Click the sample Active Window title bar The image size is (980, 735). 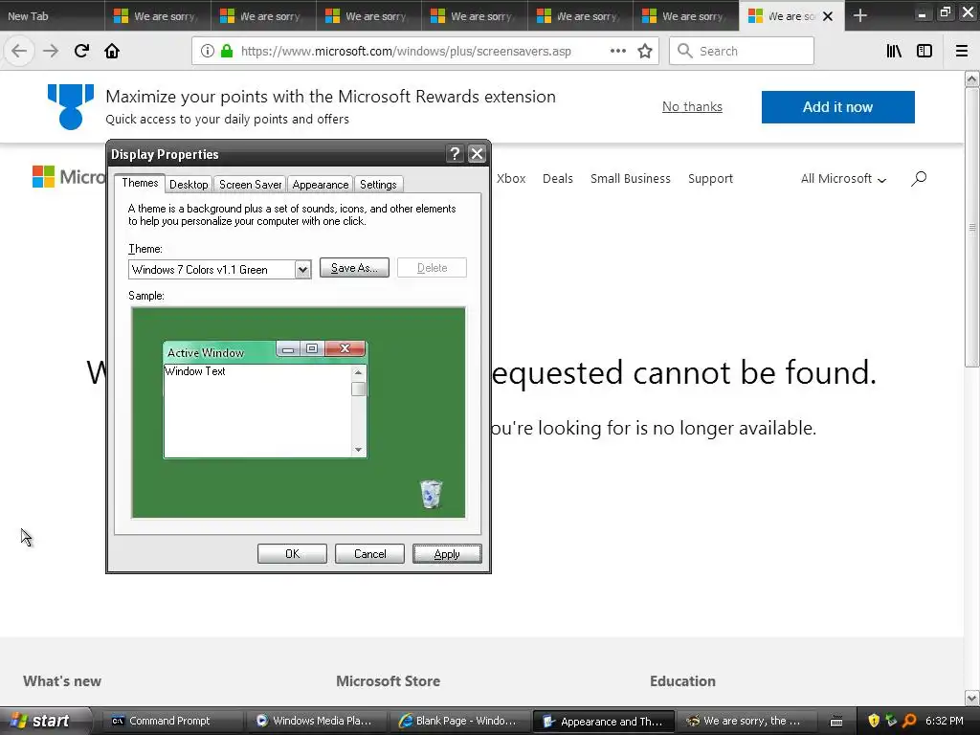pyautogui.click(x=219, y=352)
